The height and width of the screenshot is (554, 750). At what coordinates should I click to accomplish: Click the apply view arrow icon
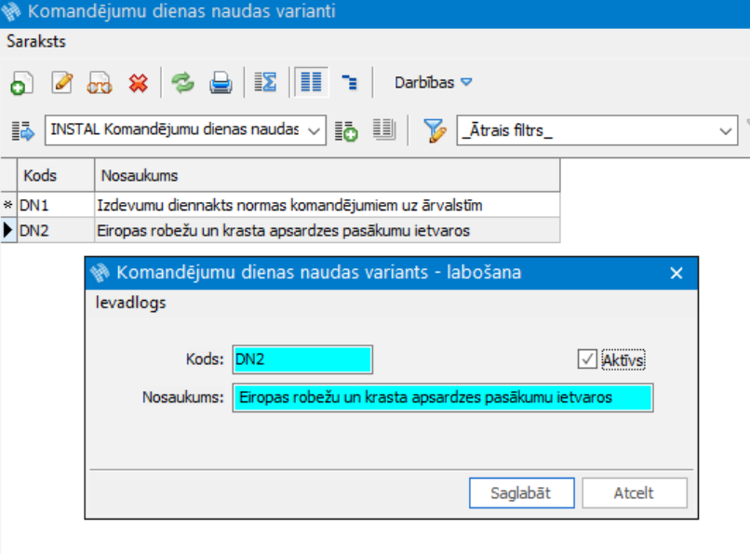tap(23, 130)
